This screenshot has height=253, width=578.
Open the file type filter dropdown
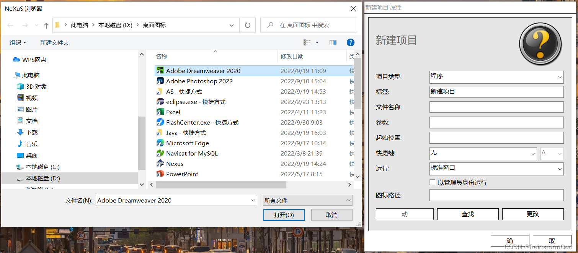308,200
